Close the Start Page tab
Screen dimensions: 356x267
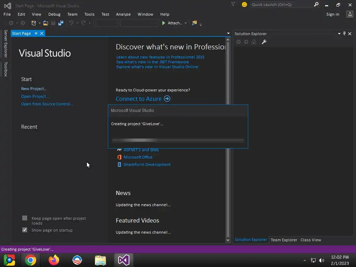click(x=42, y=33)
